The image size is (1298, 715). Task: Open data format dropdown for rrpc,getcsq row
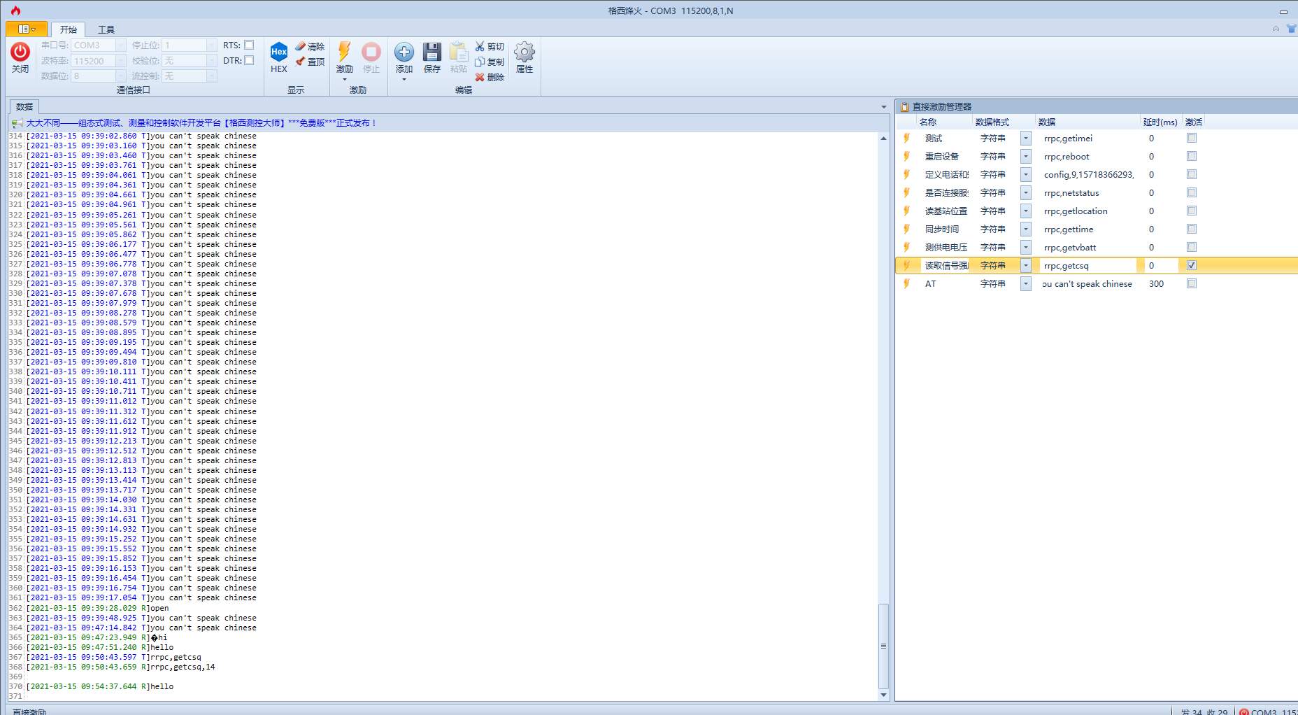pyautogui.click(x=1025, y=266)
